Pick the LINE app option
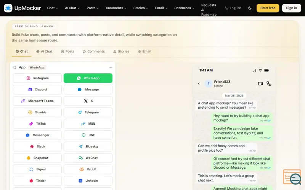The width and height of the screenshot is (305, 190). tap(88, 135)
